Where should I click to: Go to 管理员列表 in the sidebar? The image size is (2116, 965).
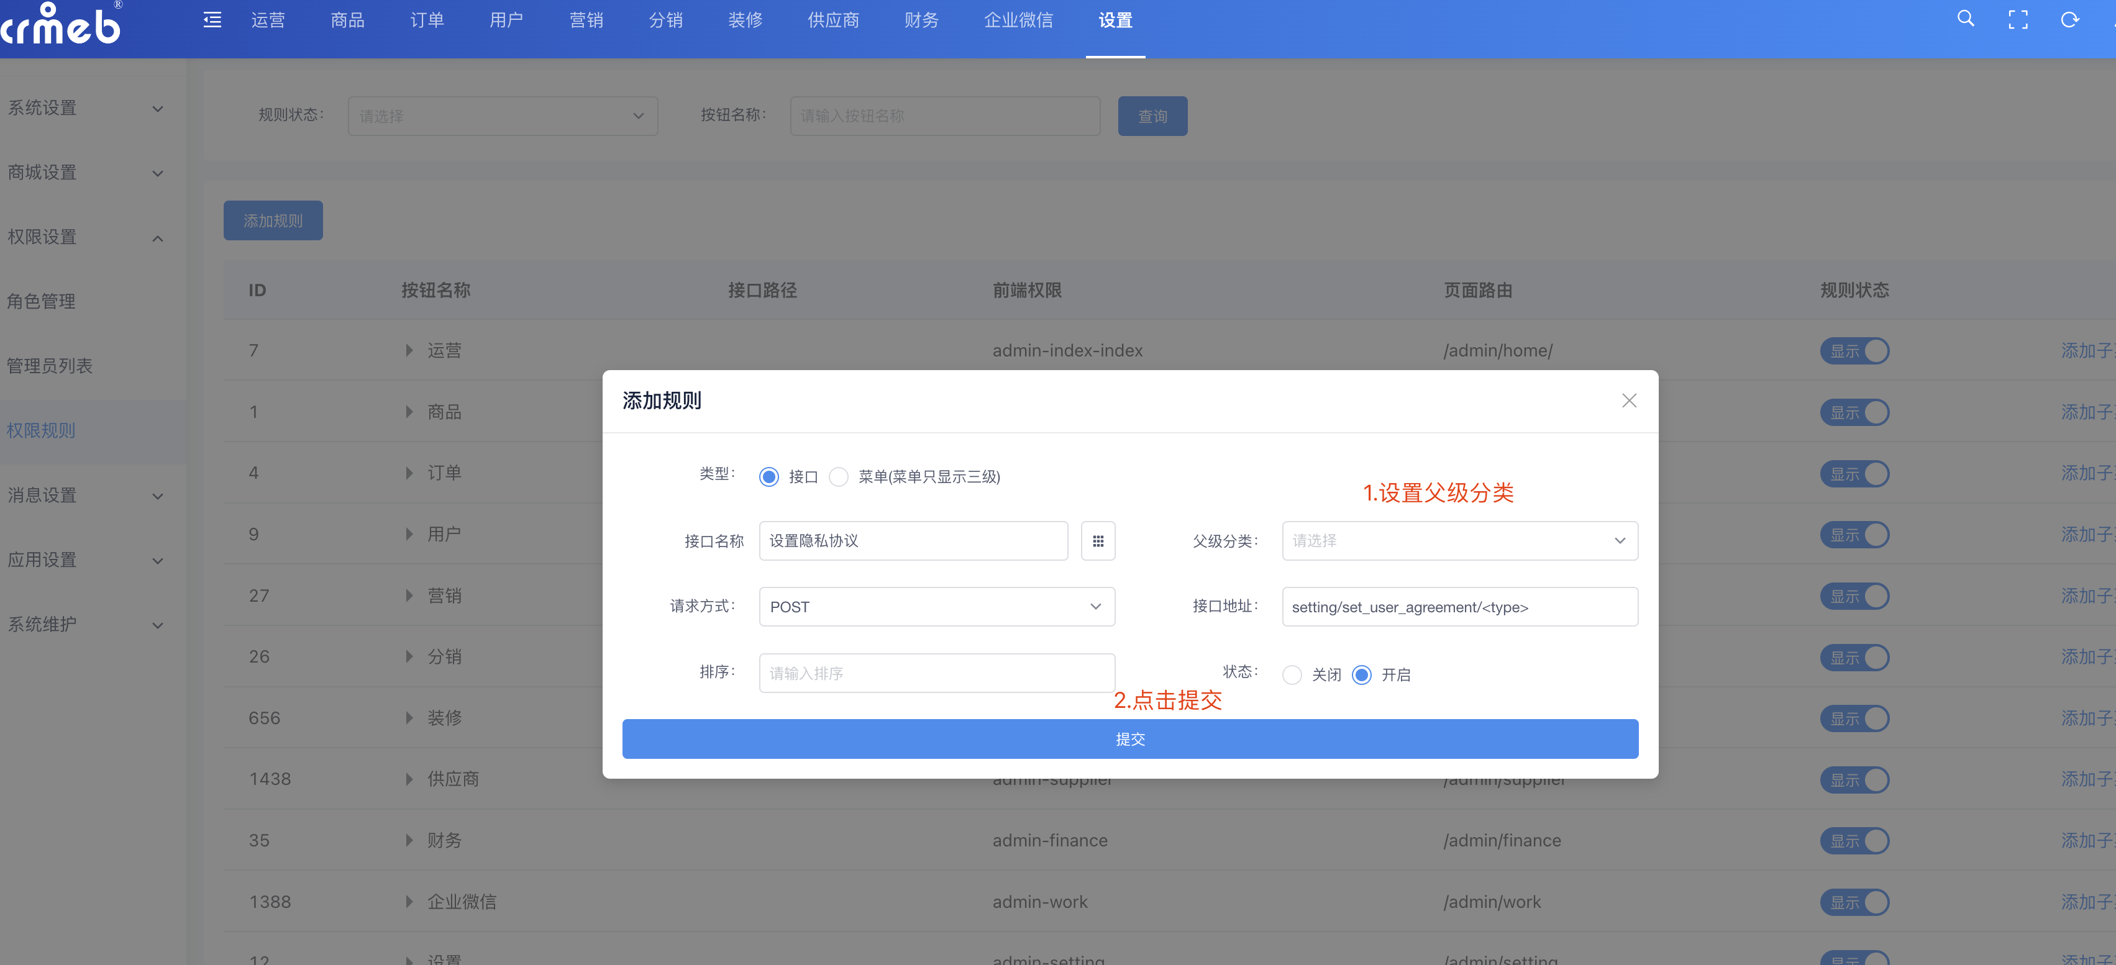point(93,366)
